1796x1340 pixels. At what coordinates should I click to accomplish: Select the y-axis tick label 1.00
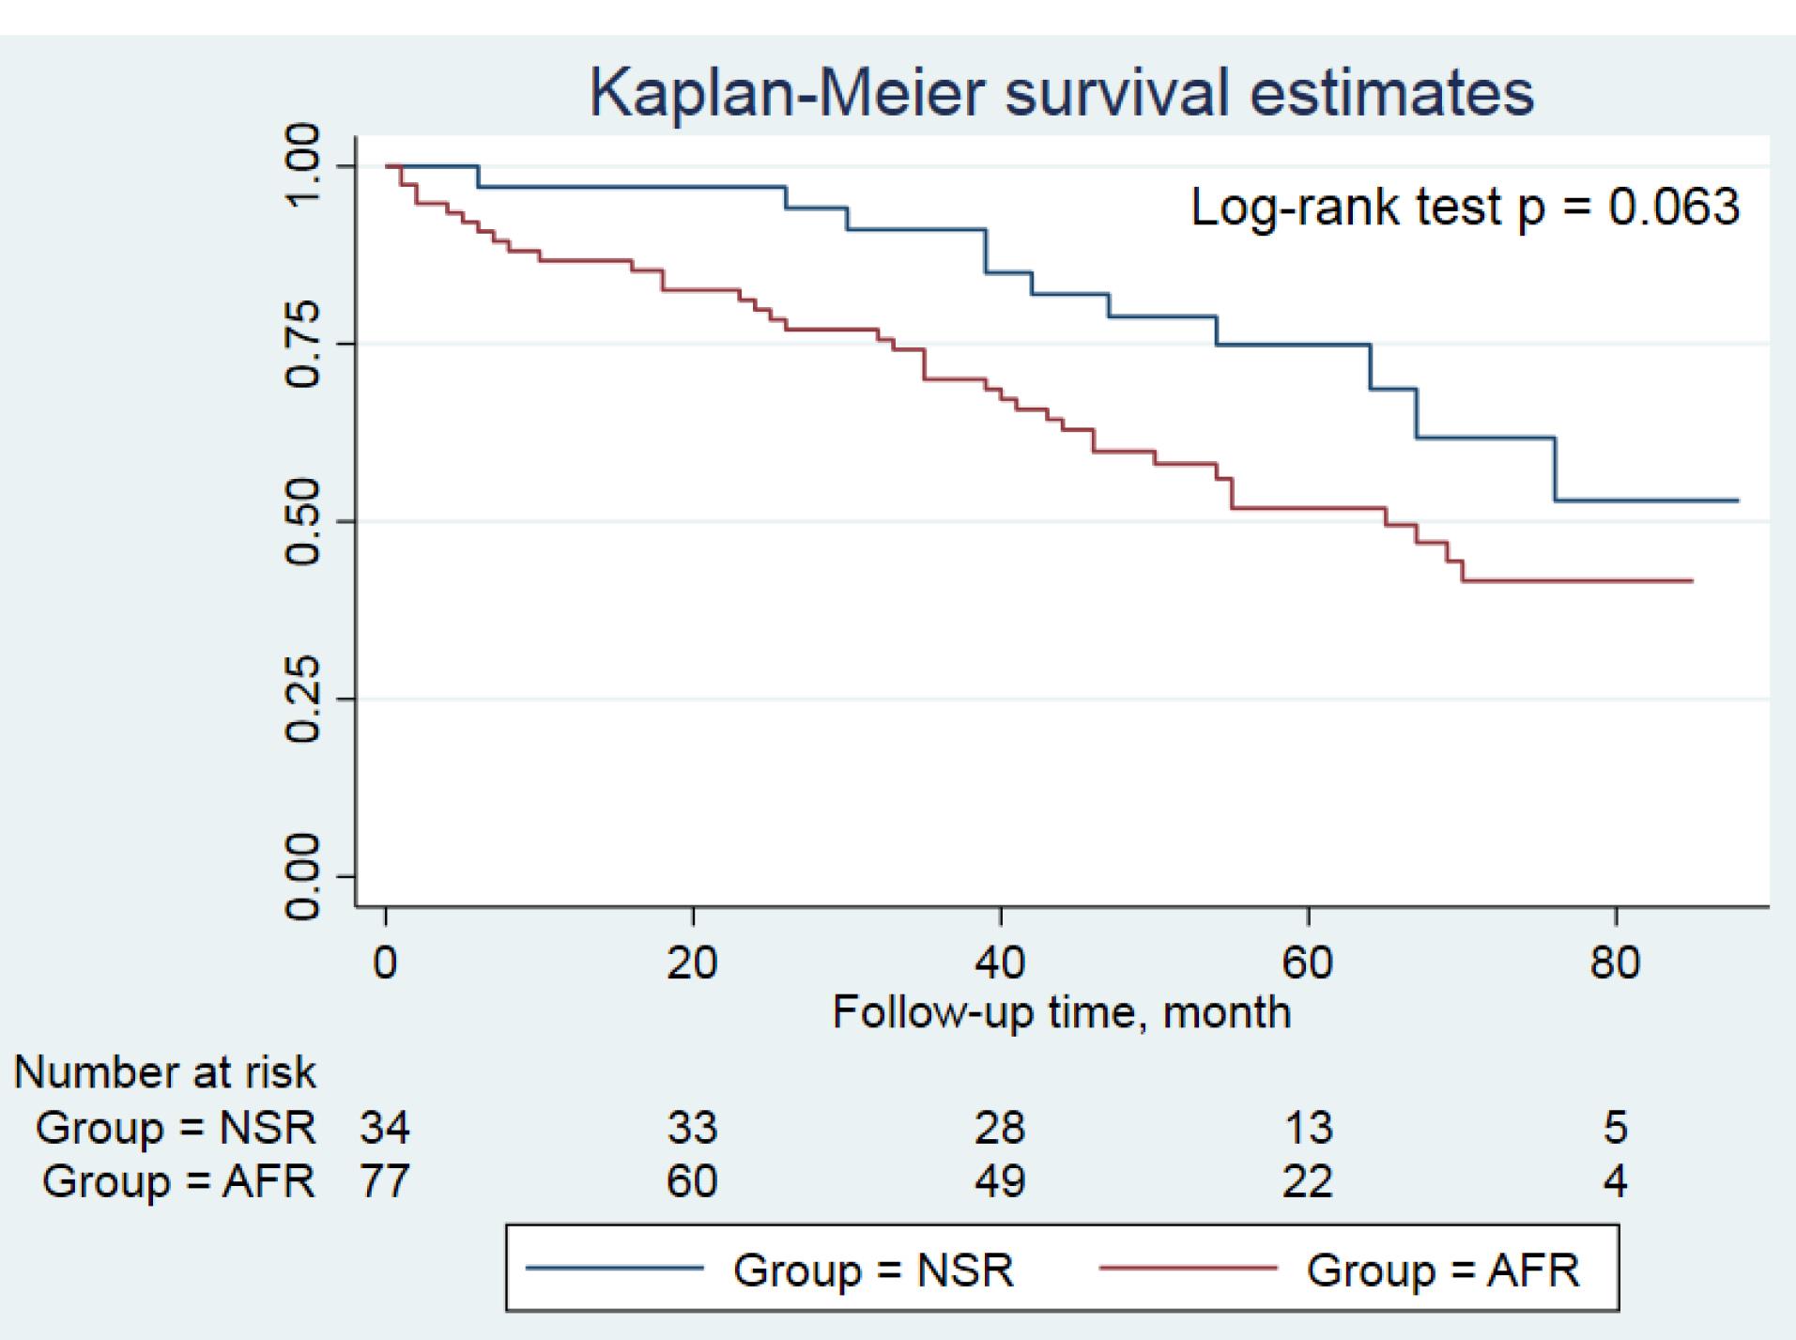pyautogui.click(x=303, y=166)
